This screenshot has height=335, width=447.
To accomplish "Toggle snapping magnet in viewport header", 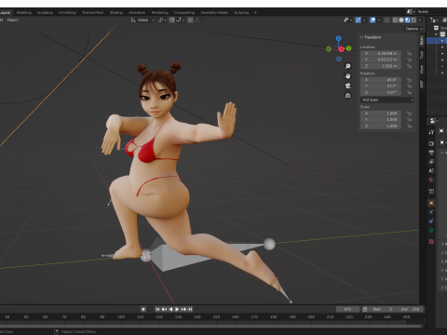I will click(171, 20).
